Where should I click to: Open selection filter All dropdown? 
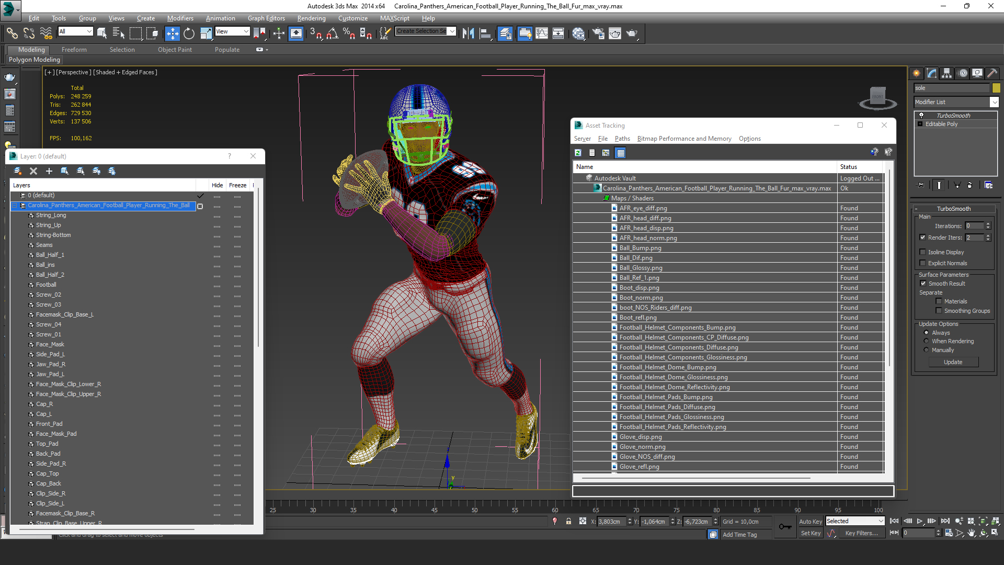(76, 31)
